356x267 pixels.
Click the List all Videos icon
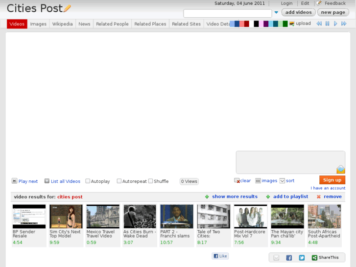pos(47,181)
